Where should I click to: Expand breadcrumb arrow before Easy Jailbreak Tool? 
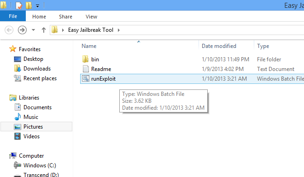coord(63,30)
